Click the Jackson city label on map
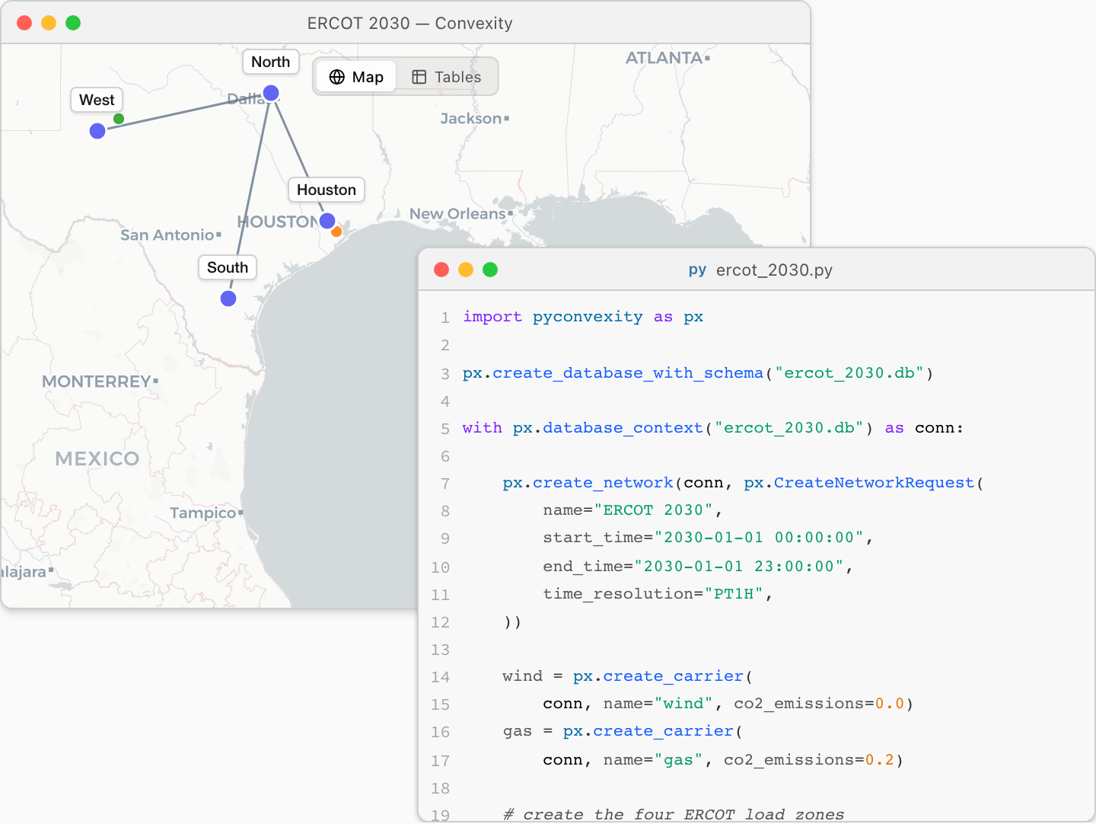Viewport: 1096px width, 824px height. [x=470, y=119]
